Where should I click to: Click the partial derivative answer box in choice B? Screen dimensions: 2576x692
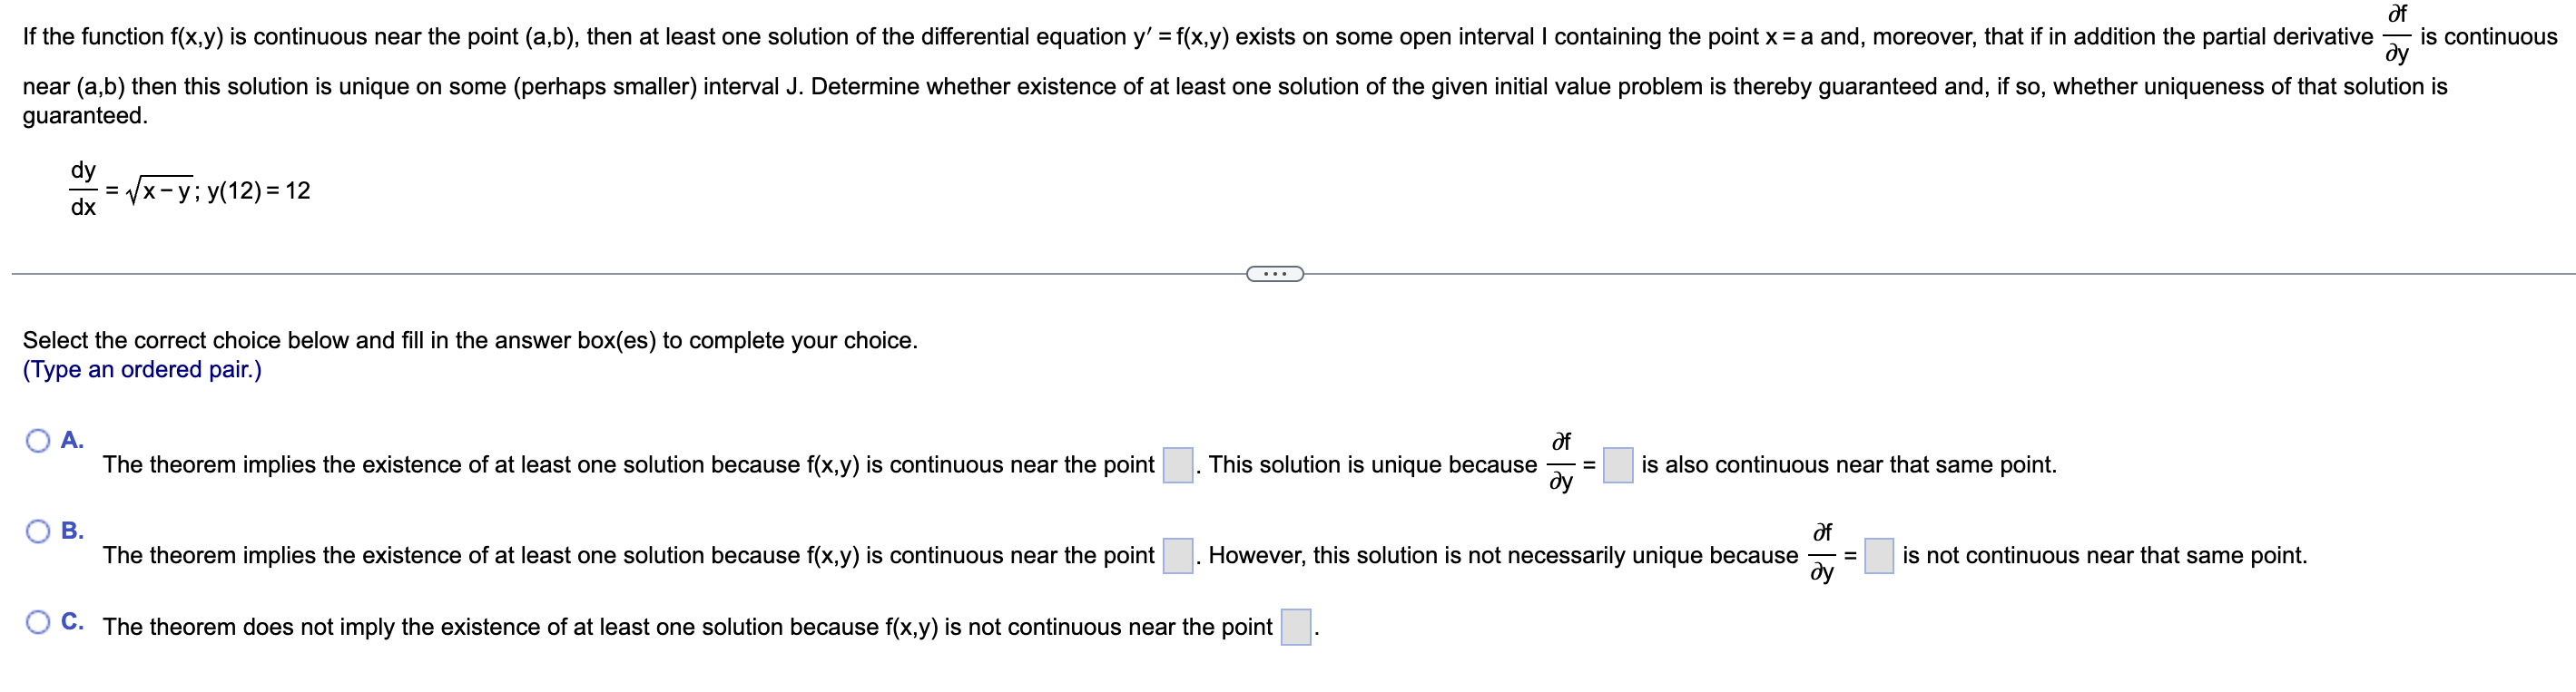coord(1878,557)
